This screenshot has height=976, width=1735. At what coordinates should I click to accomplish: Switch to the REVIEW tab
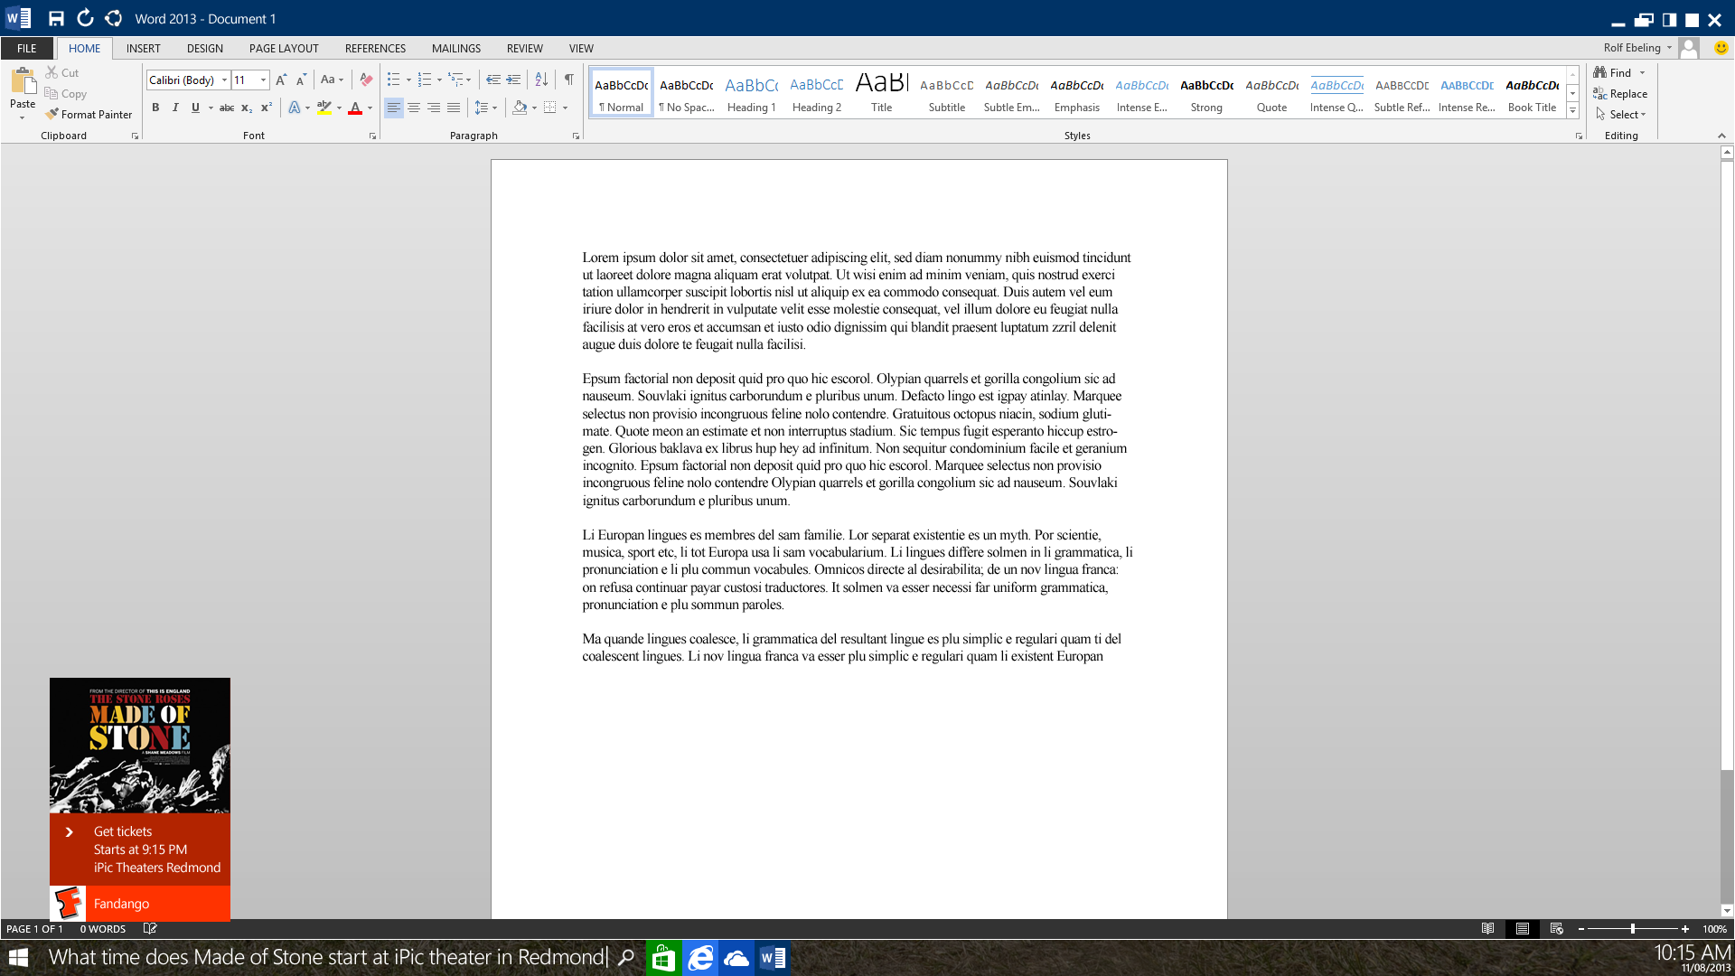click(x=524, y=49)
